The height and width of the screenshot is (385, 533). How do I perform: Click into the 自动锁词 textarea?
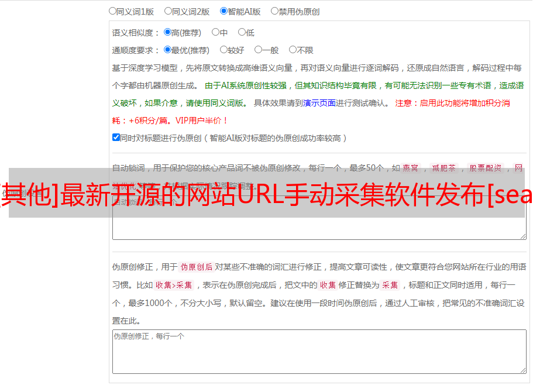(319, 218)
